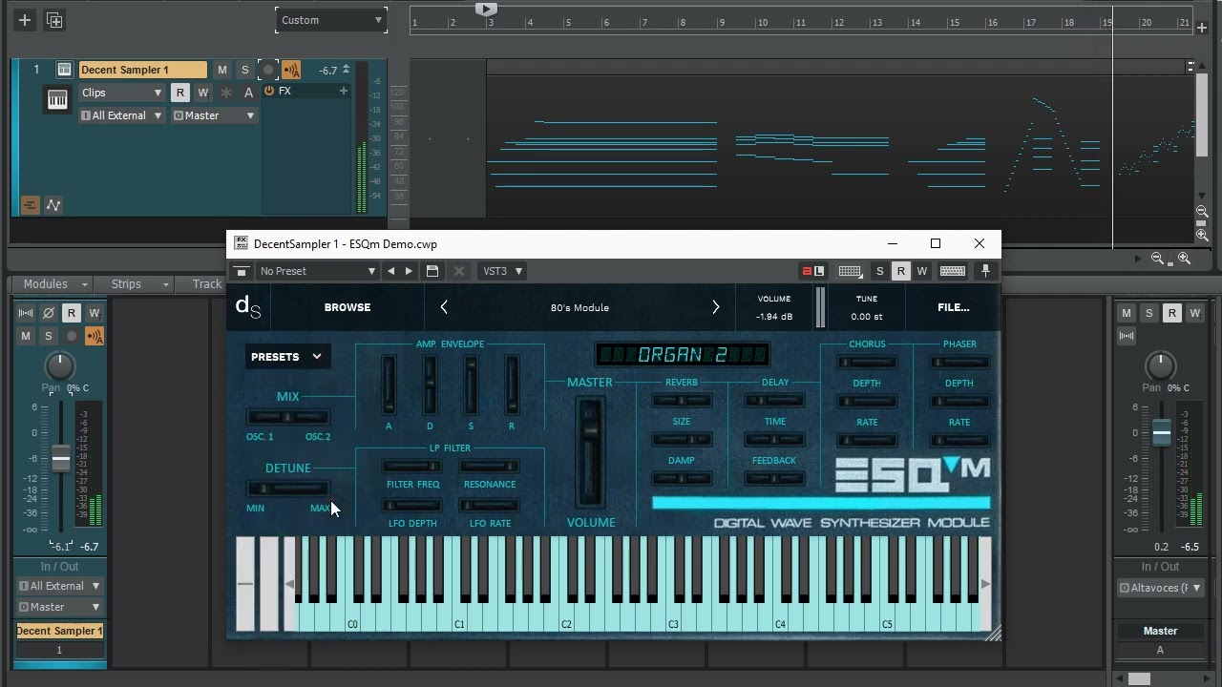Click the tune 0.00 st value
The height and width of the screenshot is (687, 1222).
(867, 317)
